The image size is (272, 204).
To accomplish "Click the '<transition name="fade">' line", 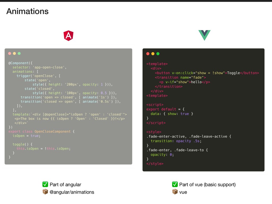I will [180, 77].
